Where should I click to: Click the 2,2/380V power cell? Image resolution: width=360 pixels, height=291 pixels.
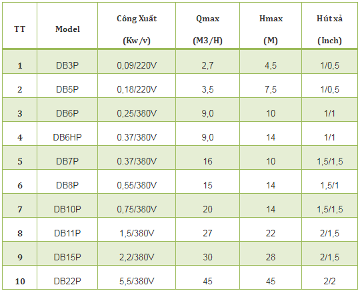137,257
